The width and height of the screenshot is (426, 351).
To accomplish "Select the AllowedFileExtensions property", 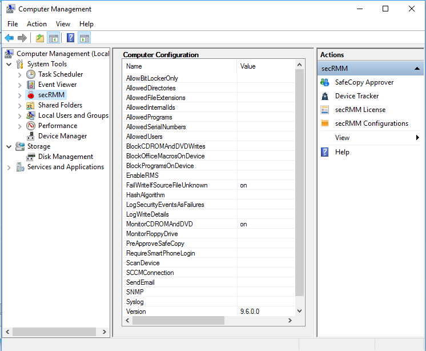I will coord(156,98).
